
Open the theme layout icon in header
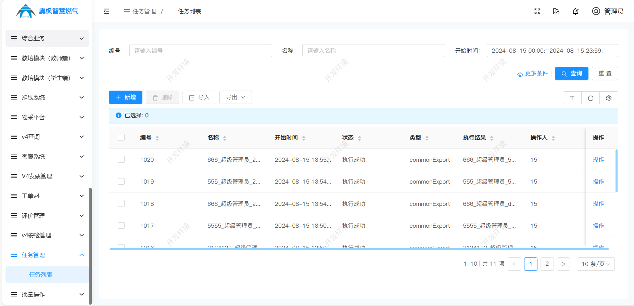pos(556,11)
